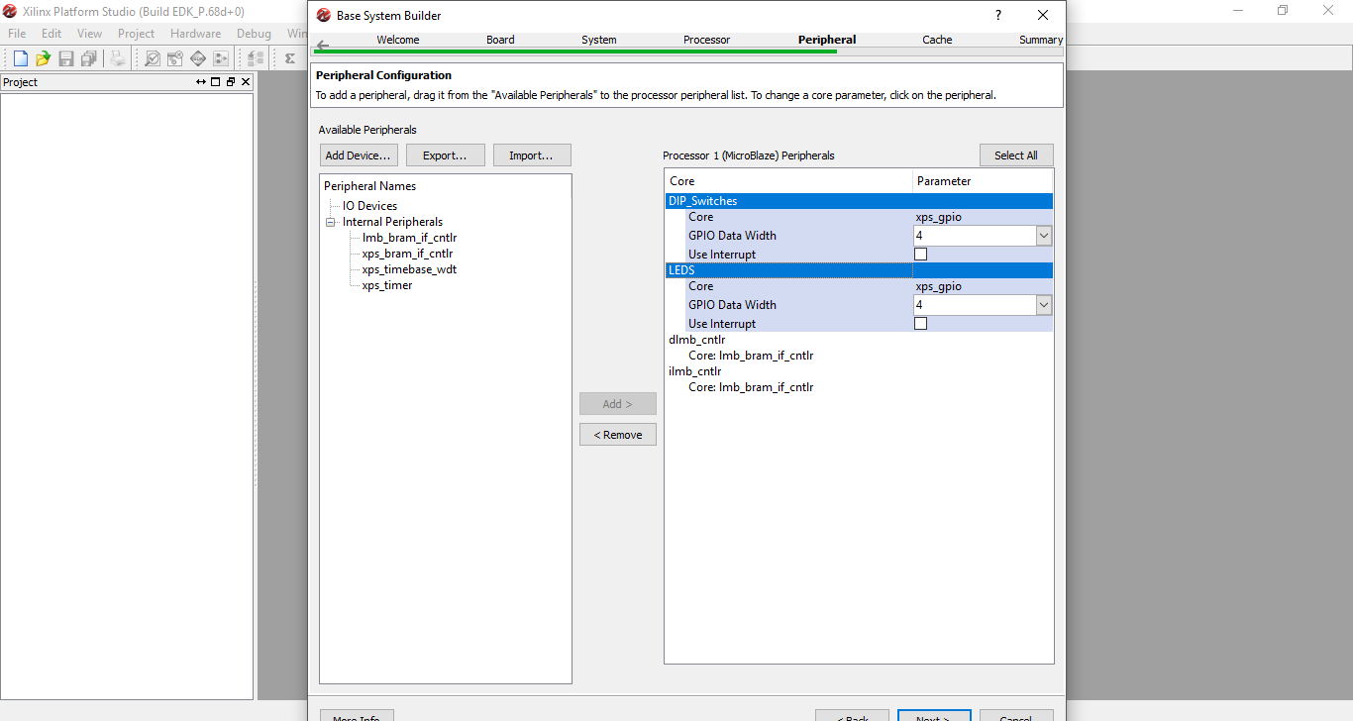Enable Use Interrupt for LEDS
The height and width of the screenshot is (721, 1353).
tap(920, 324)
